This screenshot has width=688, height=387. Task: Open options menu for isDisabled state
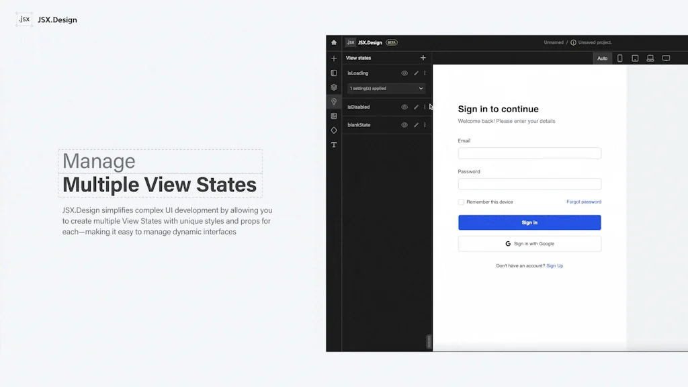[x=425, y=107]
